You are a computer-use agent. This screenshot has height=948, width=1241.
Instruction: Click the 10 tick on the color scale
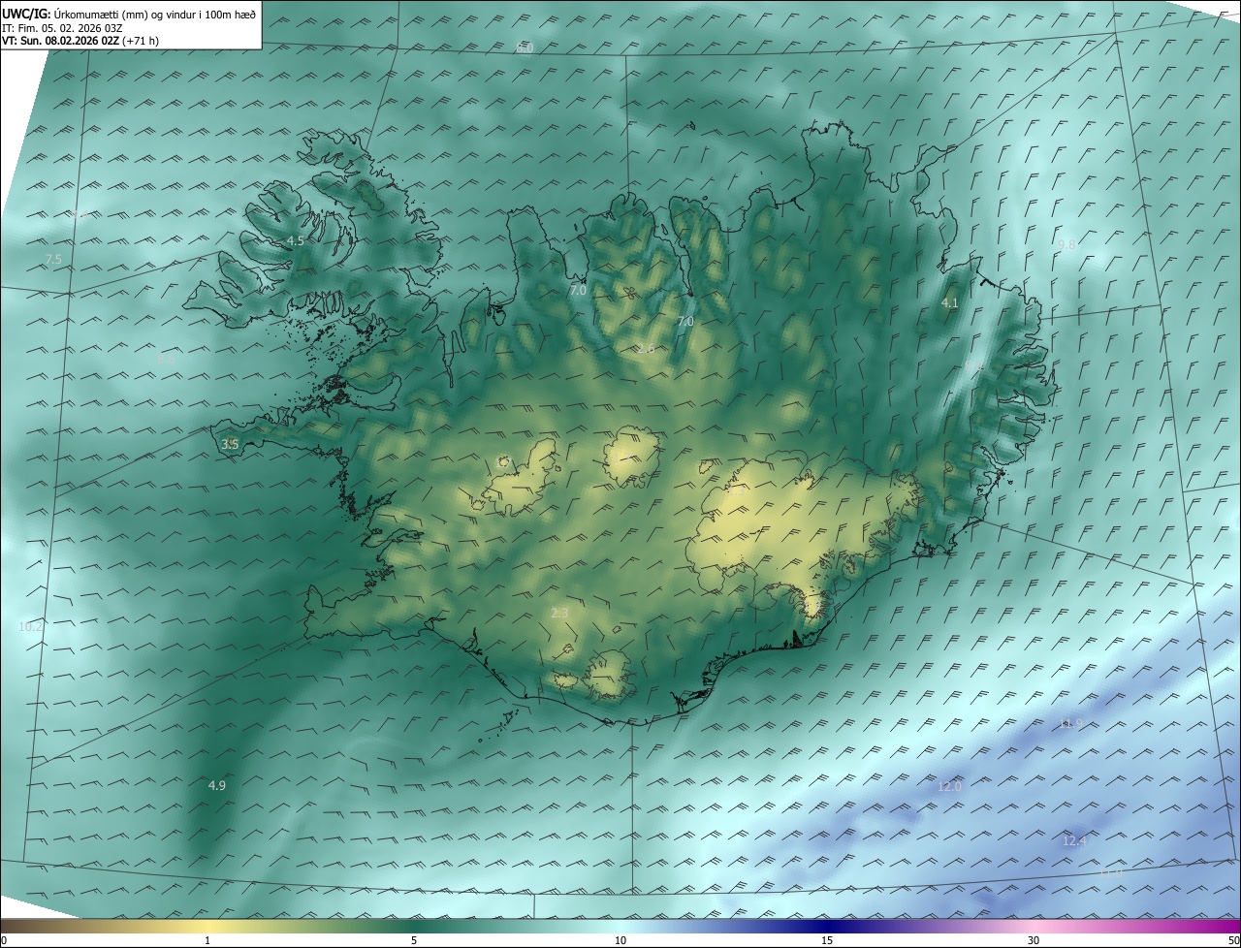point(620,940)
